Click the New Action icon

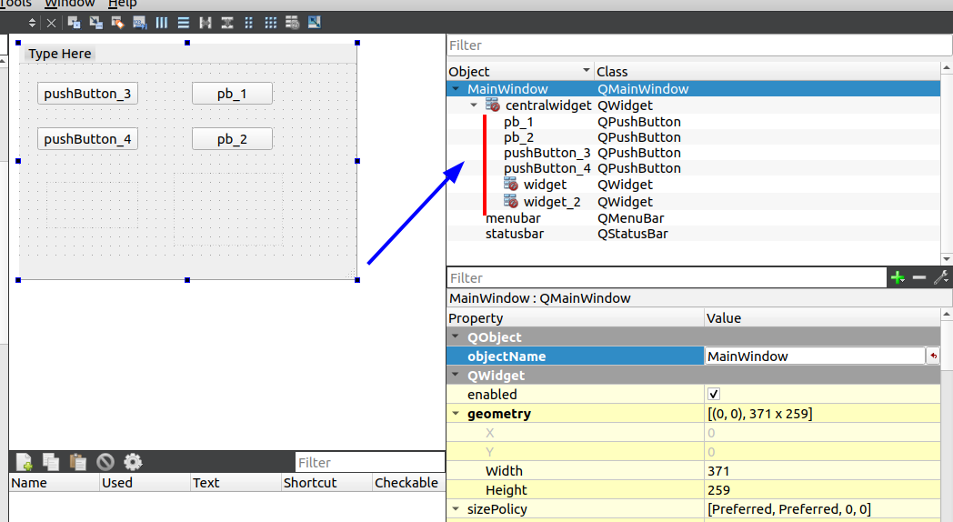click(25, 462)
